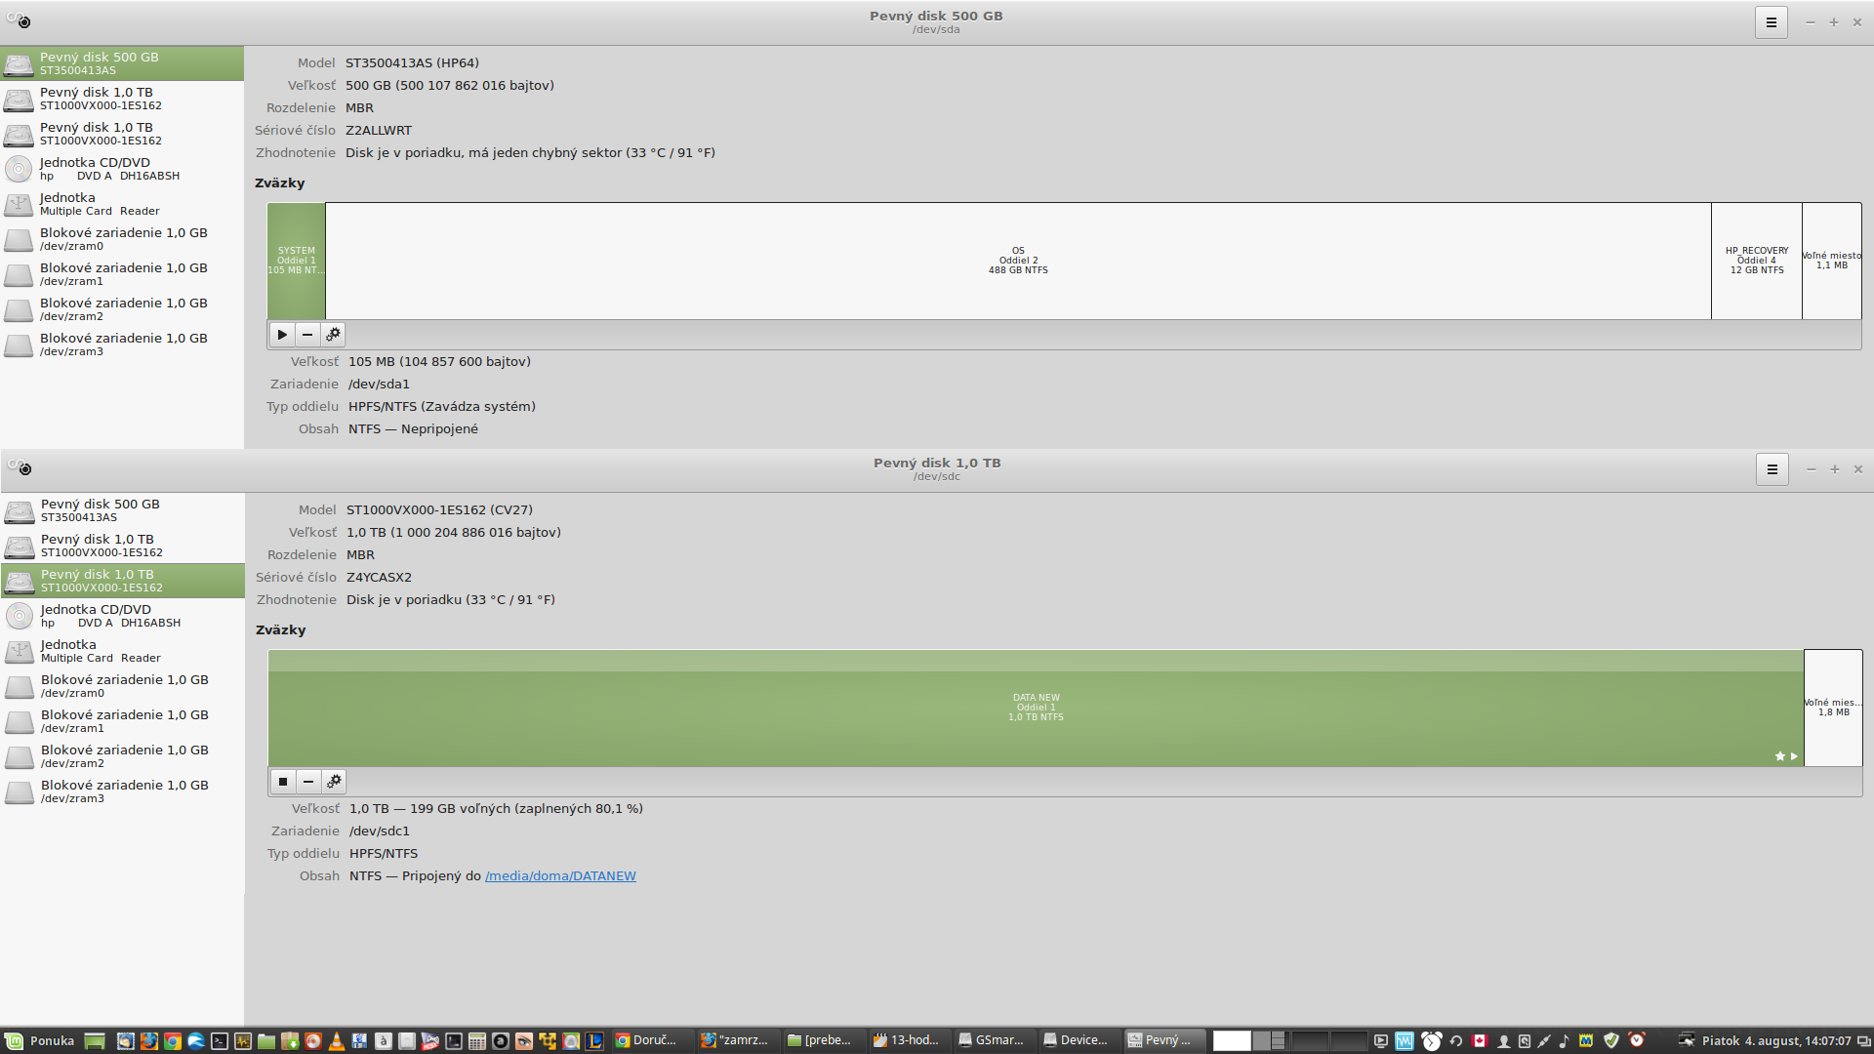1874x1054 pixels.
Task: Select the 1,8 MB free space in the lower window
Action: (x=1833, y=708)
